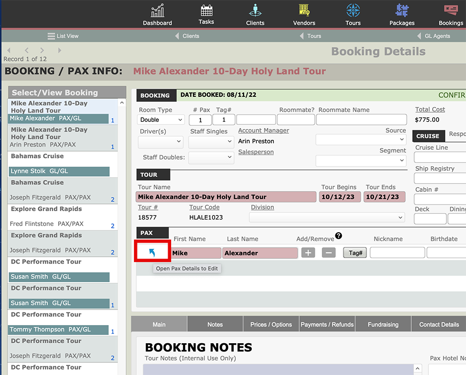Open the Staff Doubles dropdown
The height and width of the screenshot is (375, 466).
click(211, 157)
